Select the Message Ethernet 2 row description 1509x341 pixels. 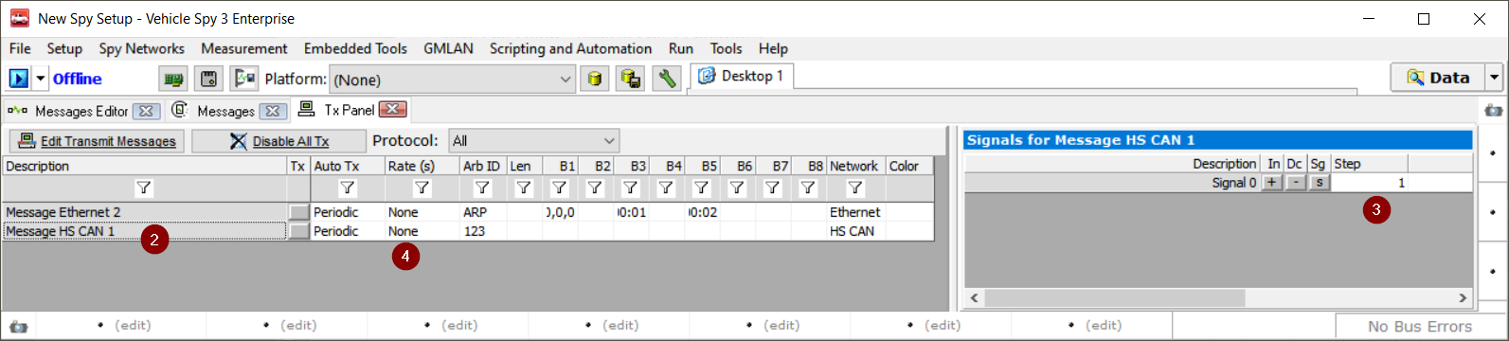click(145, 212)
